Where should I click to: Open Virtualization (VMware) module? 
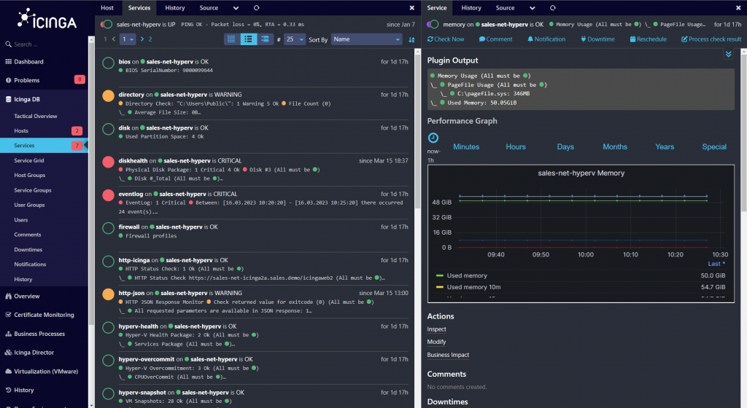(42, 372)
